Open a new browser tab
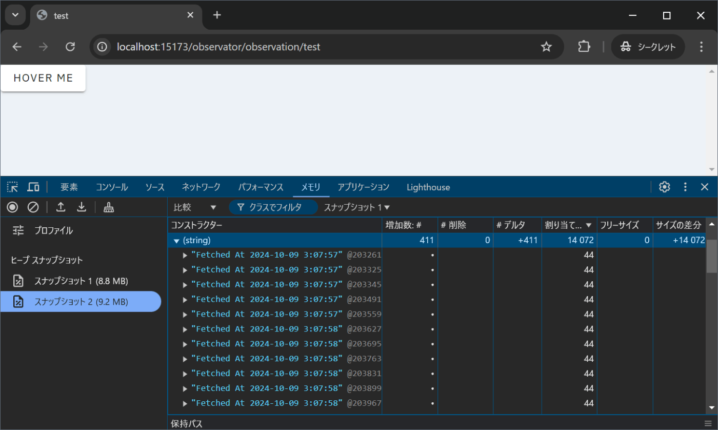Viewport: 718px width, 430px height. (217, 15)
